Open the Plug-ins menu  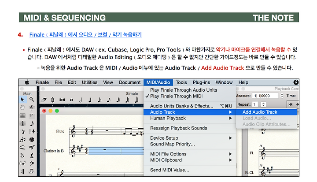(x=201, y=82)
